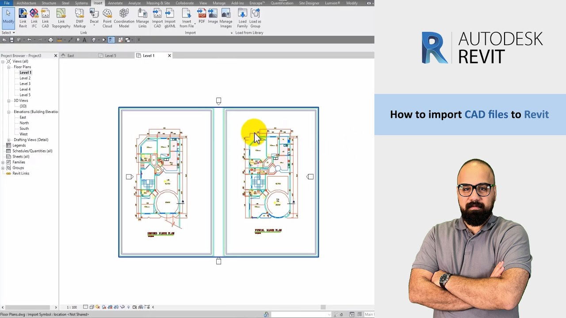Select the {3D} view in browser
The width and height of the screenshot is (566, 318).
point(23,106)
